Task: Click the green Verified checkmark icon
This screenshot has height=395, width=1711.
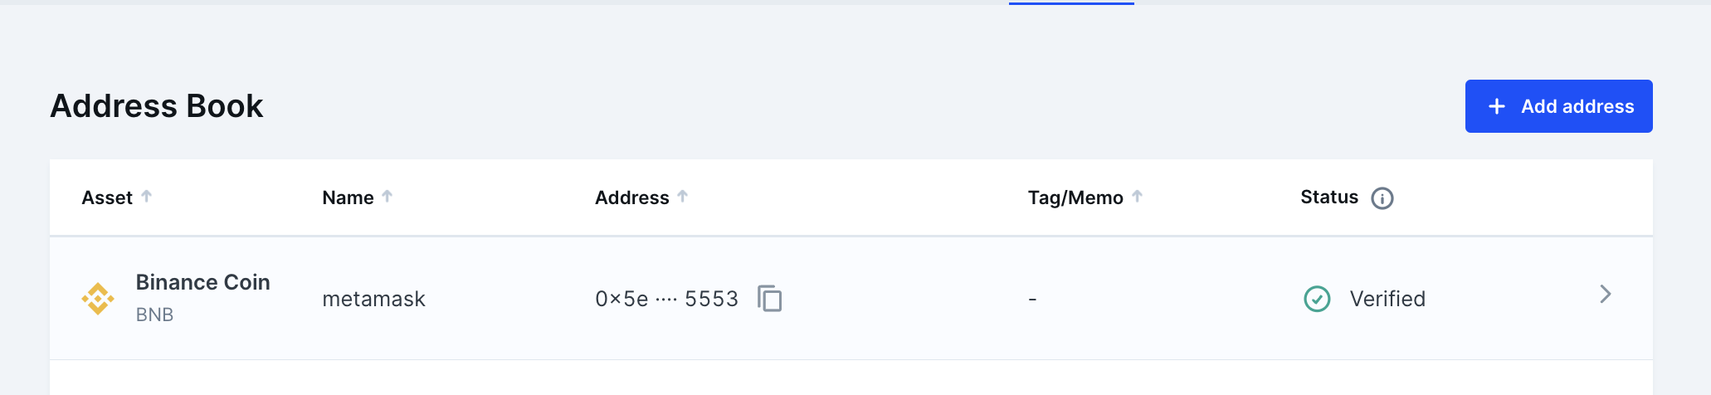Action: point(1317,299)
